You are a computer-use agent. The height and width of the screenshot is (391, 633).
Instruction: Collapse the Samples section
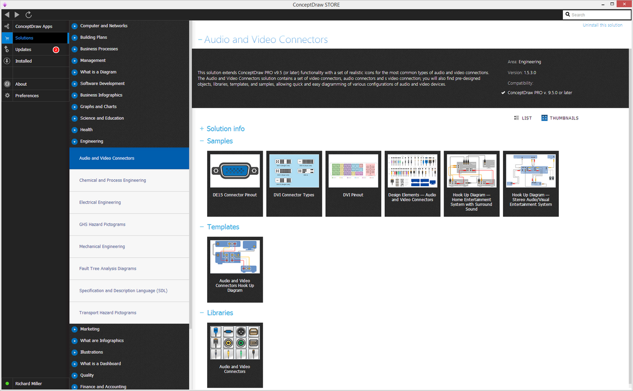[x=202, y=141]
